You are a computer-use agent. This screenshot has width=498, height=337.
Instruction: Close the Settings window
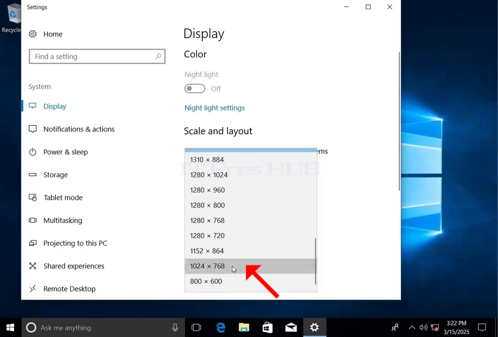pos(390,7)
